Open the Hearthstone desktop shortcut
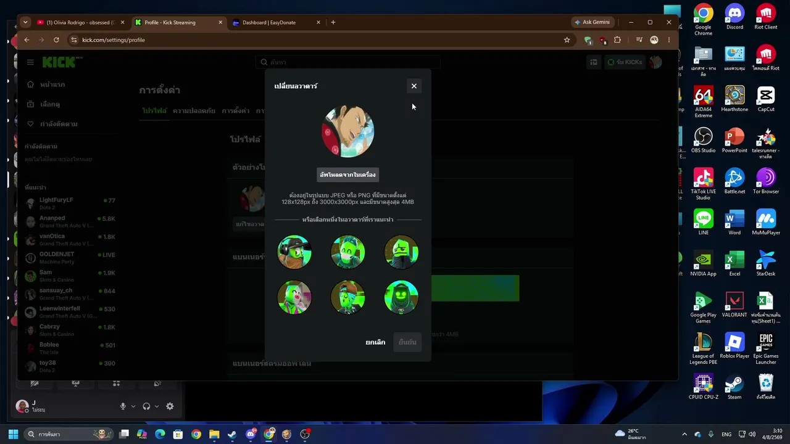Image resolution: width=790 pixels, height=444 pixels. coord(734,99)
